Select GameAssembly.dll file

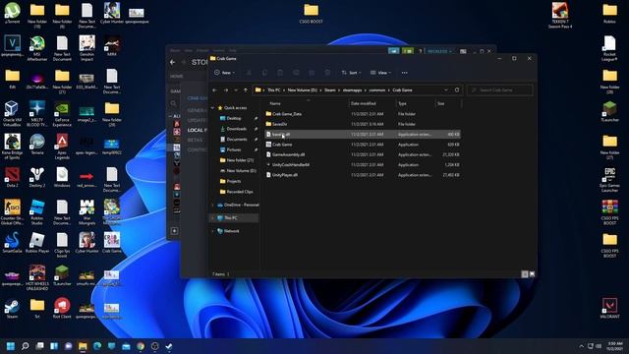[x=363, y=154]
